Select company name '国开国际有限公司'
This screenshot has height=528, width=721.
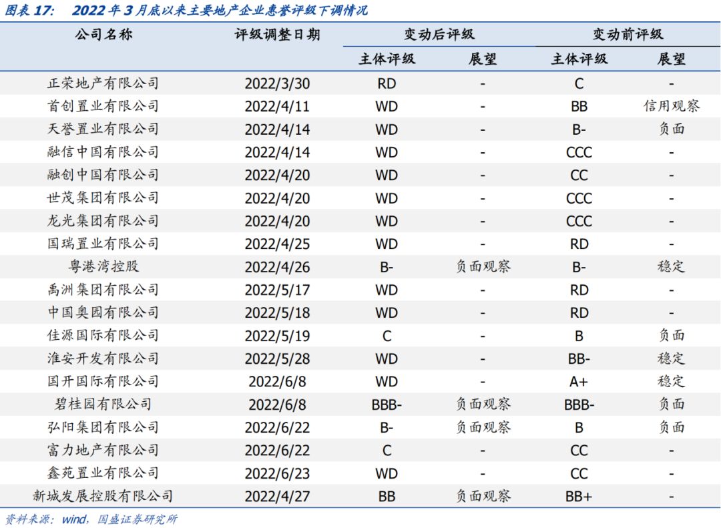(x=103, y=381)
